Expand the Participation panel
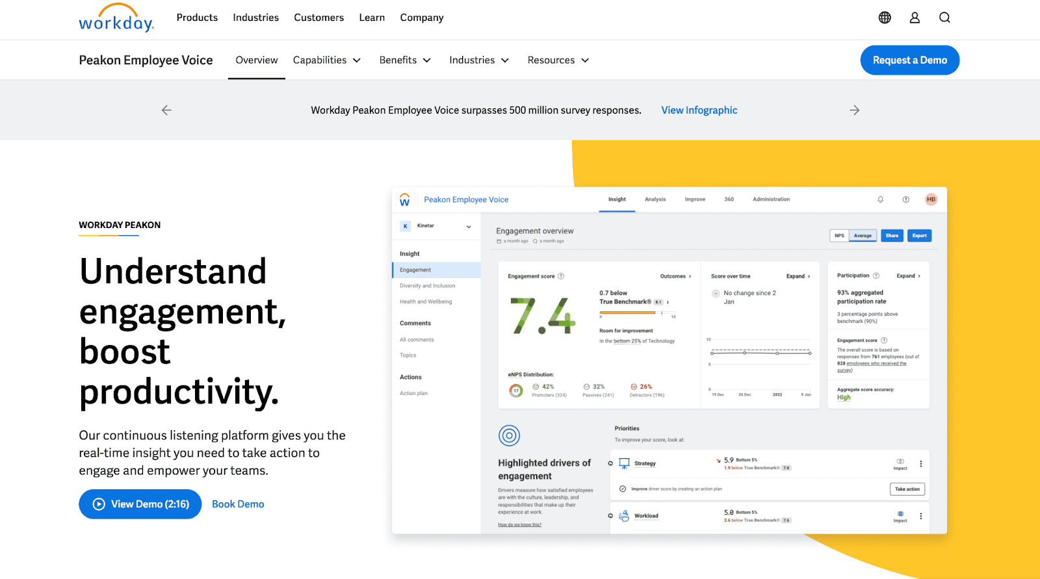The image size is (1040, 579). (x=909, y=276)
